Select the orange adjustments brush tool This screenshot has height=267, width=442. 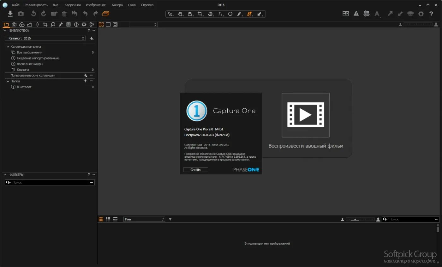[x=249, y=14]
